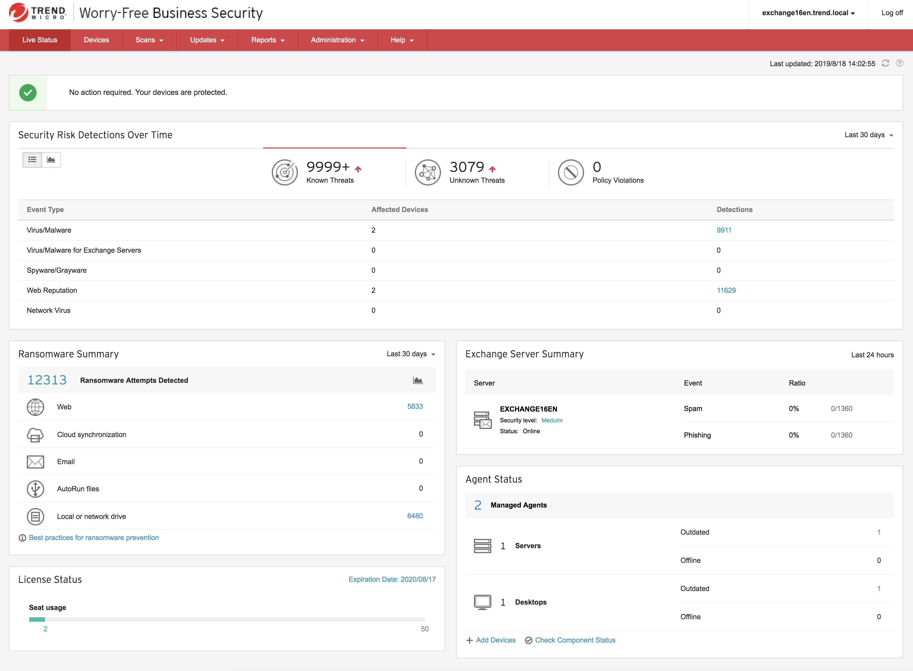Click the Servers rack icon
This screenshot has width=913, height=671.
click(483, 546)
